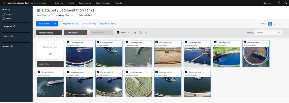Screen dimensions: 289x103
Task: Click the delete trash icon in the toolbar
Action: pos(135,32)
